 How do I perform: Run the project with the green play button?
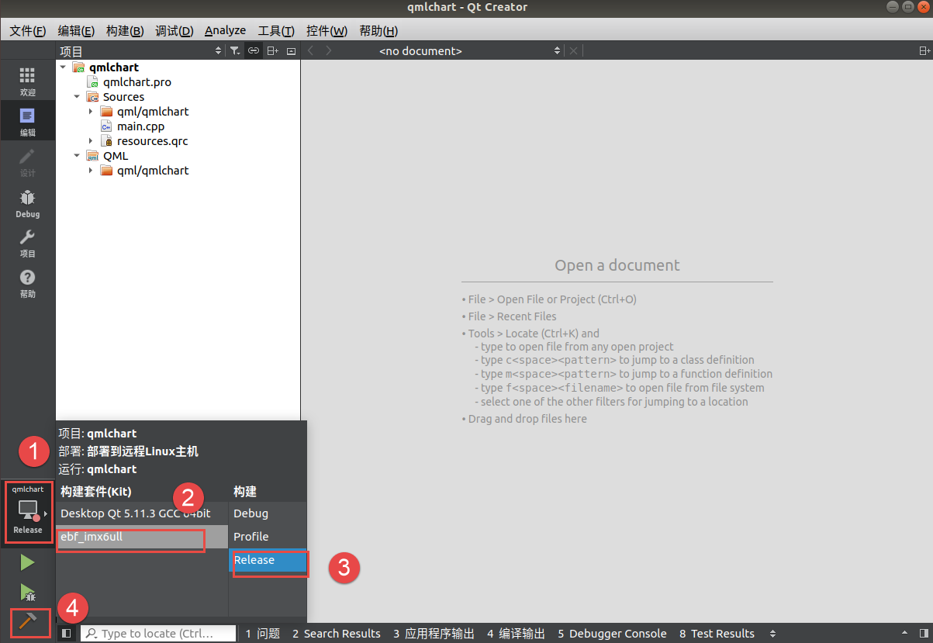click(x=27, y=562)
